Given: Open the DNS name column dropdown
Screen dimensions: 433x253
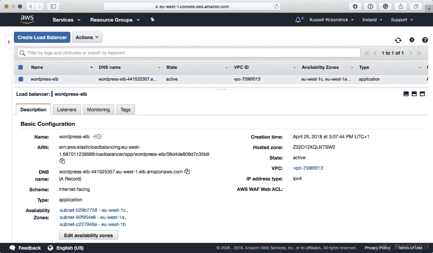Looking at the screenshot, I should [159, 68].
